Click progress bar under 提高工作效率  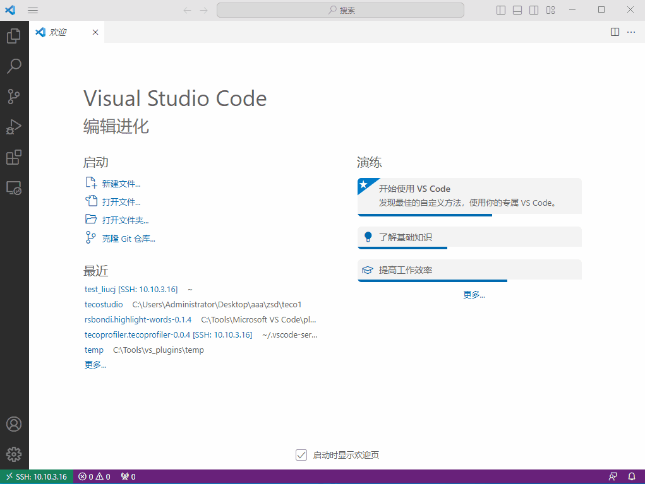432,281
